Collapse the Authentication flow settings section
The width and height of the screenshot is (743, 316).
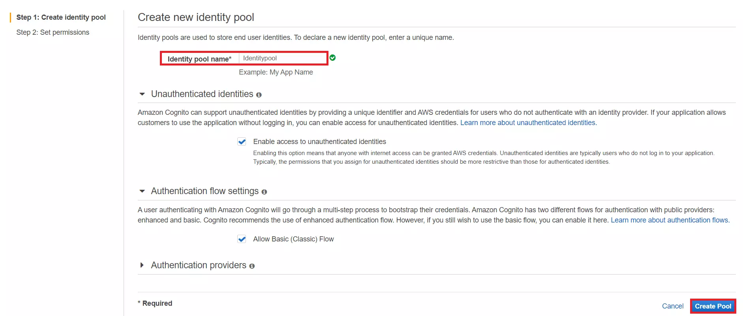point(142,191)
